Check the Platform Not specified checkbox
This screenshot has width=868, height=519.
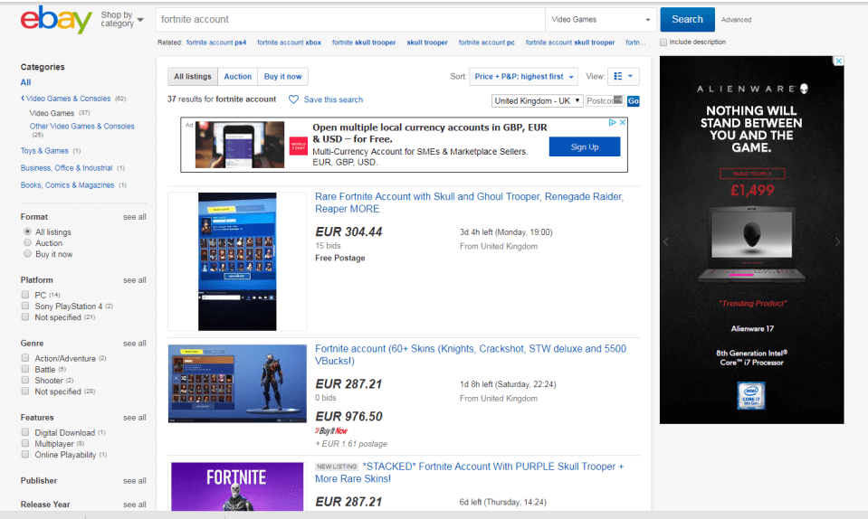click(25, 316)
